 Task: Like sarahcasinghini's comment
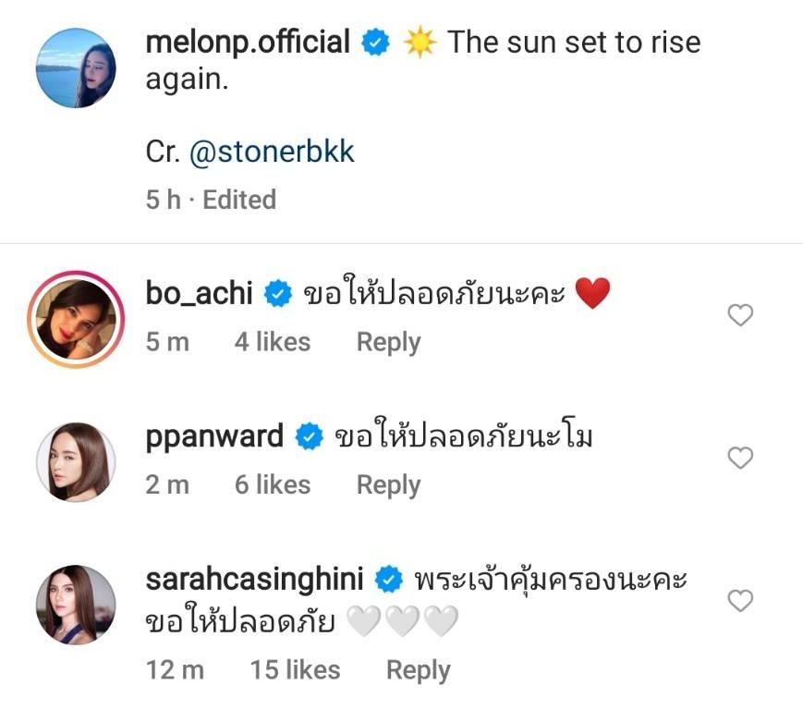740,601
